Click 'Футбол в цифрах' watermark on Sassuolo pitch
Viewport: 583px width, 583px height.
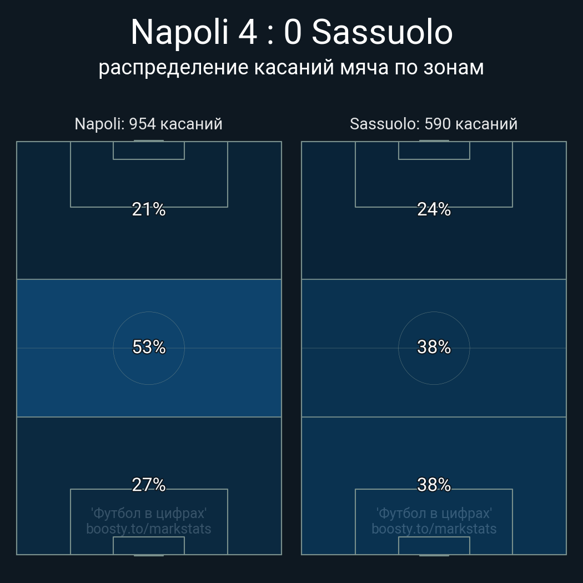pos(434,513)
